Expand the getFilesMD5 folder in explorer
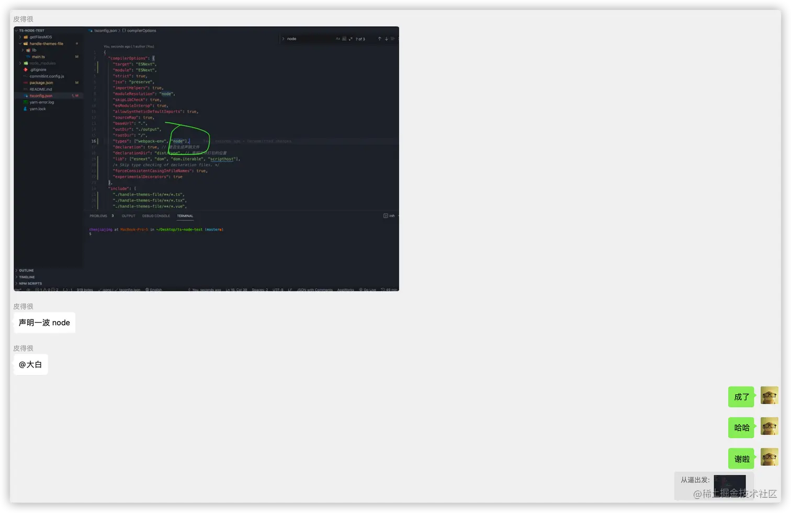The height and width of the screenshot is (513, 791). coord(20,37)
